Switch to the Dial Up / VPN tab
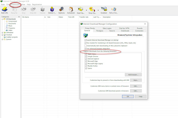The height and width of the screenshot is (118, 178). click(x=124, y=28)
